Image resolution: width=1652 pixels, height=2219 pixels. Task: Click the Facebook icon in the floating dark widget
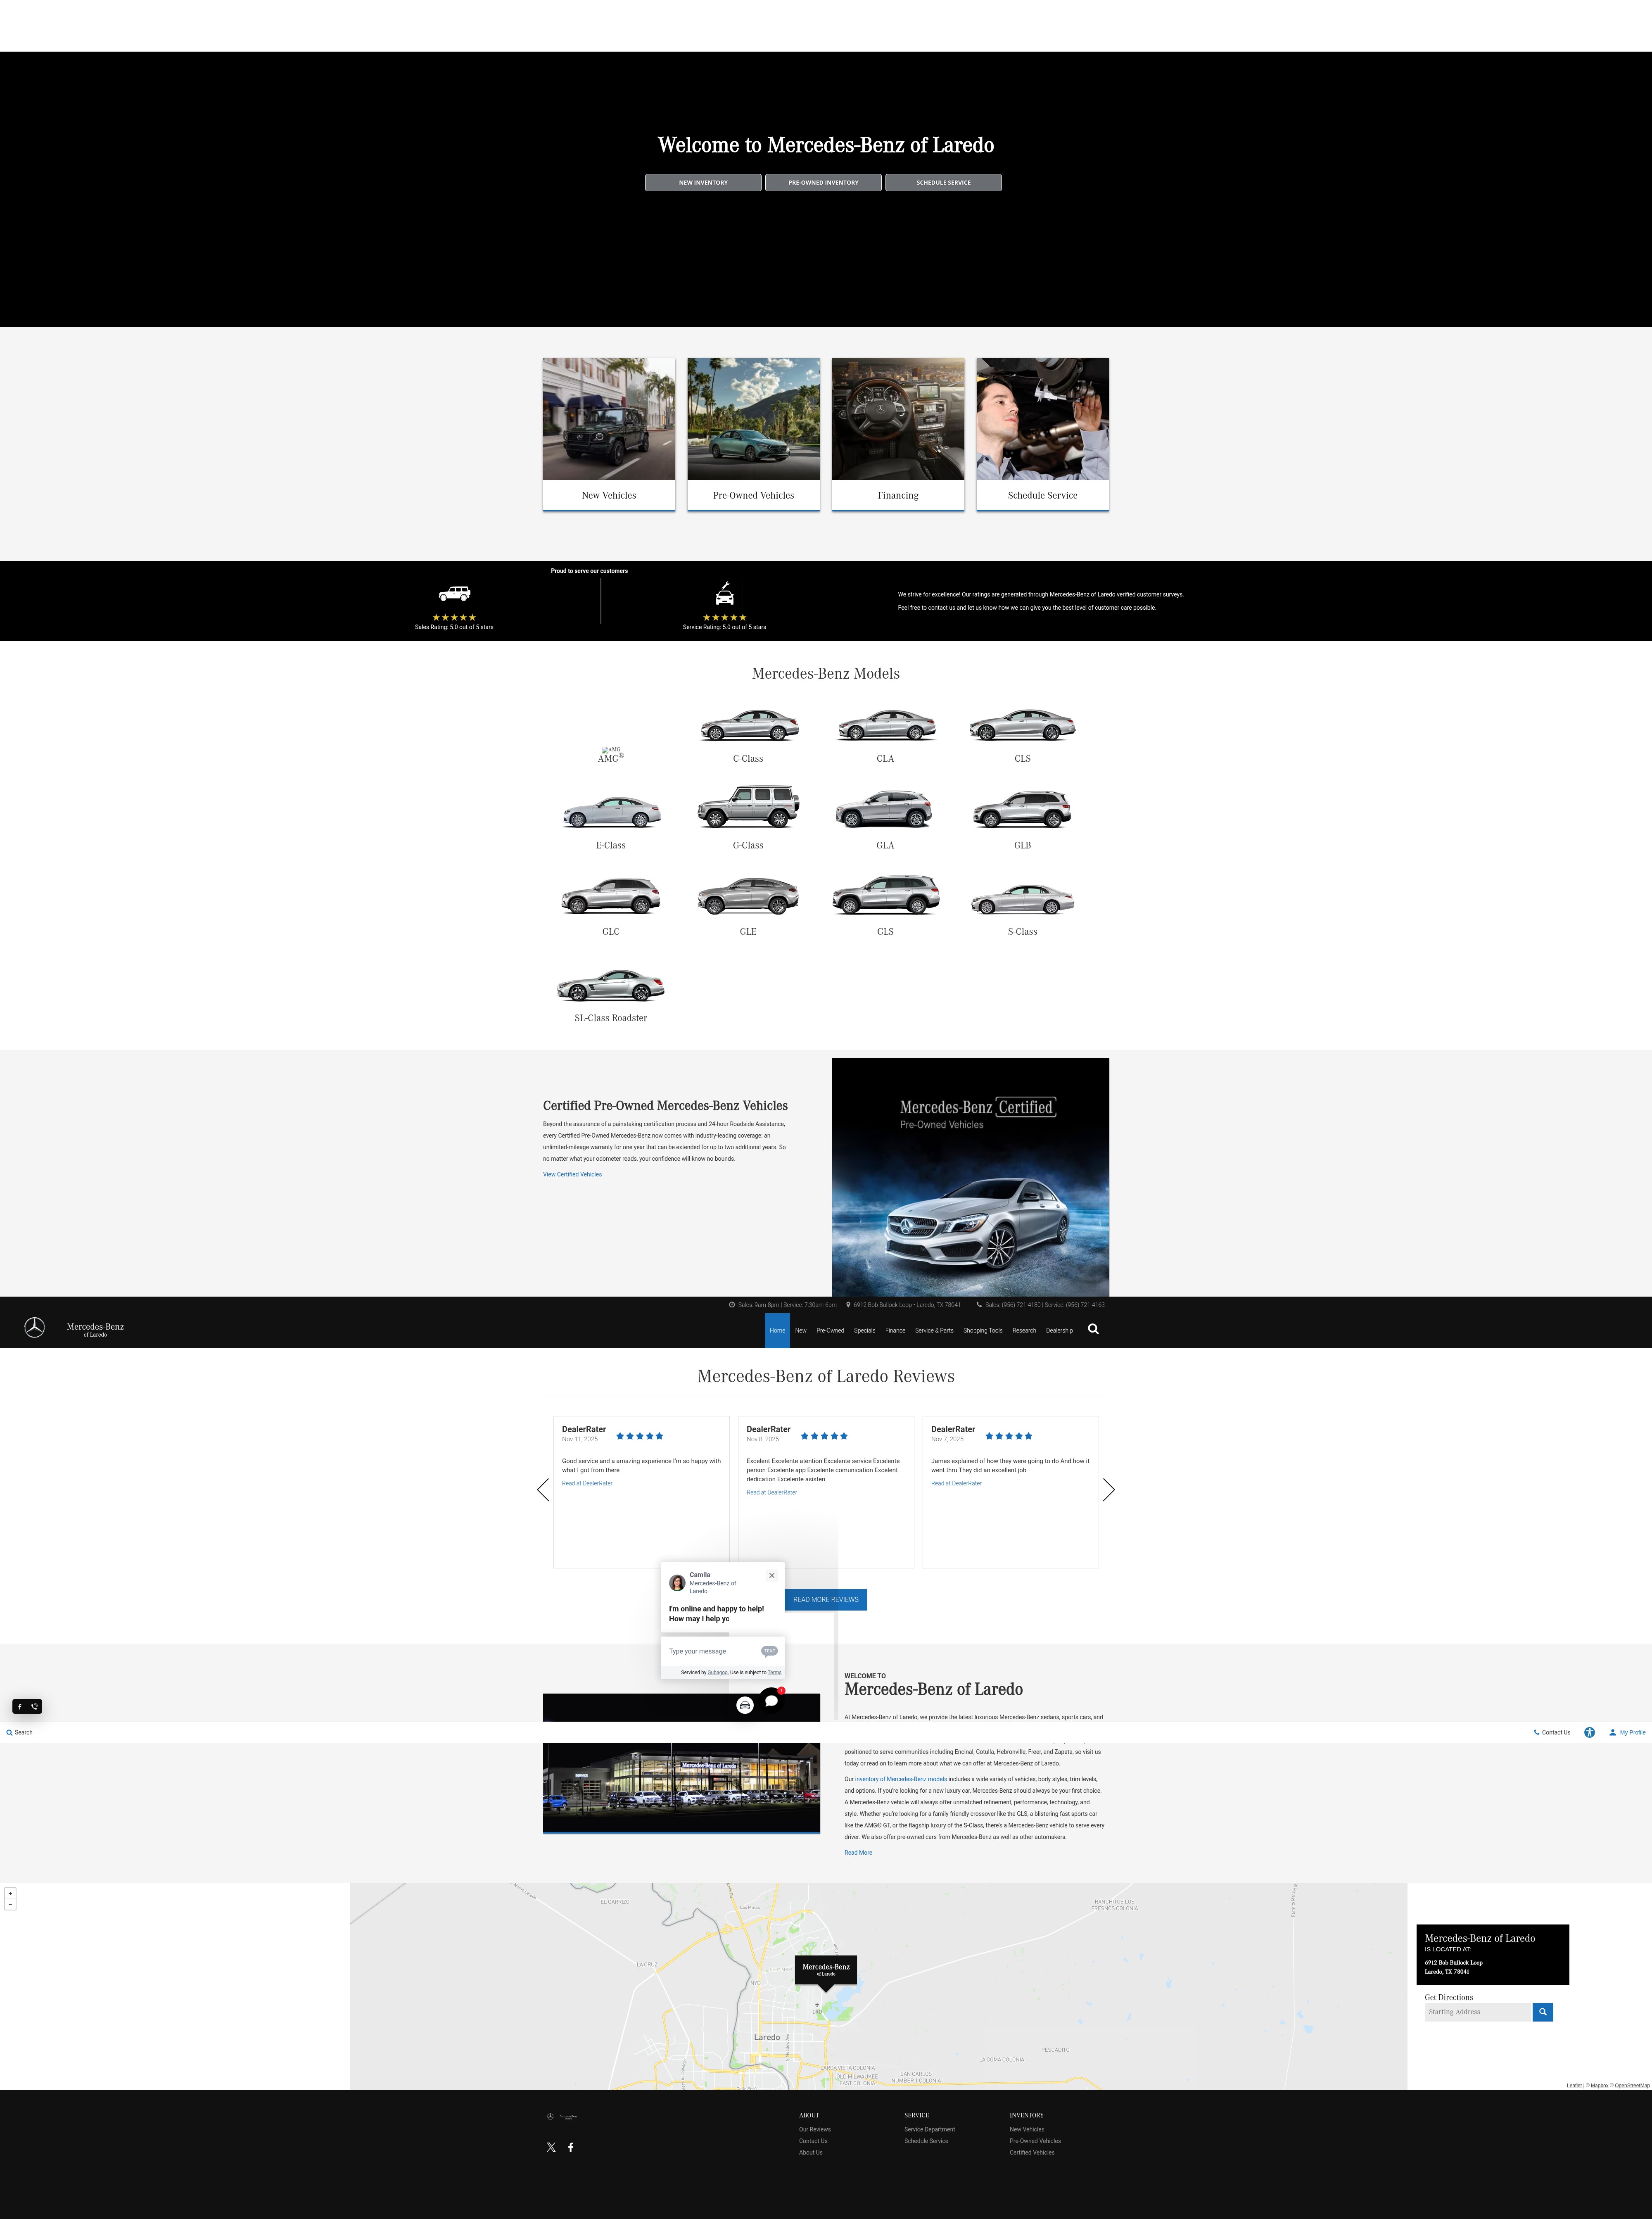19,1707
